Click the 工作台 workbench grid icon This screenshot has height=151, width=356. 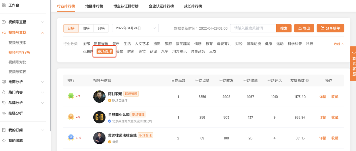pos(4,5)
